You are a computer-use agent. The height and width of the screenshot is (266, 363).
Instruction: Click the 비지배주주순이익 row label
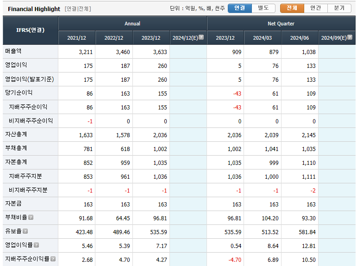pyautogui.click(x=31, y=121)
